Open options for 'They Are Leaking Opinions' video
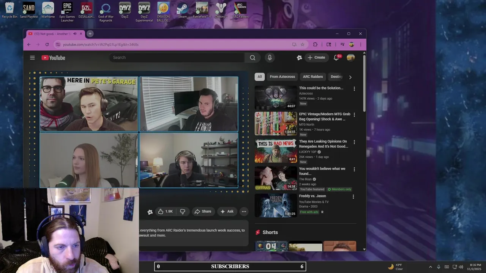Viewport: 486px width, 273px height. [354, 142]
